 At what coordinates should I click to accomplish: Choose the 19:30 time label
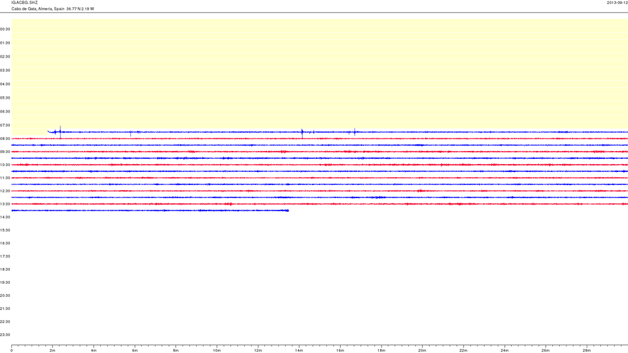(5, 282)
